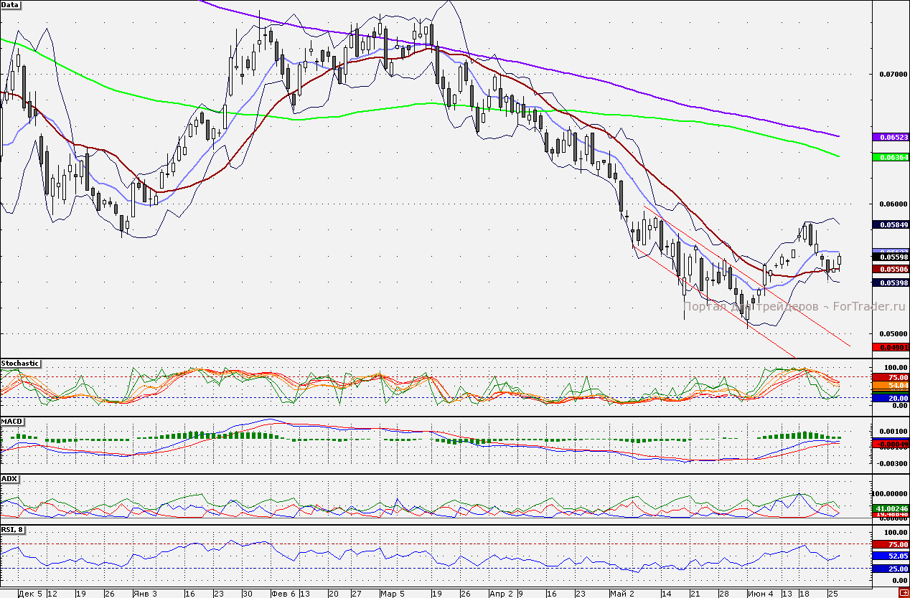Click the red scroll-to-end arrow icon

tap(903, 593)
